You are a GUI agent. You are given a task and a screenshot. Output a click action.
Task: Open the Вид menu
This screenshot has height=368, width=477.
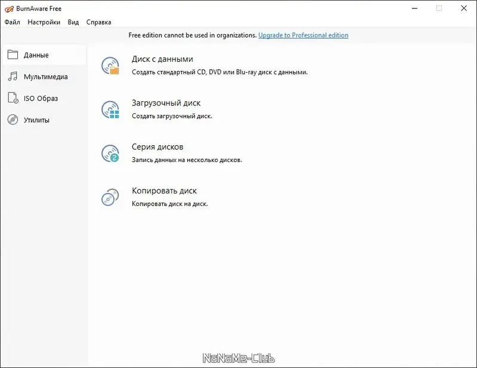[73, 22]
